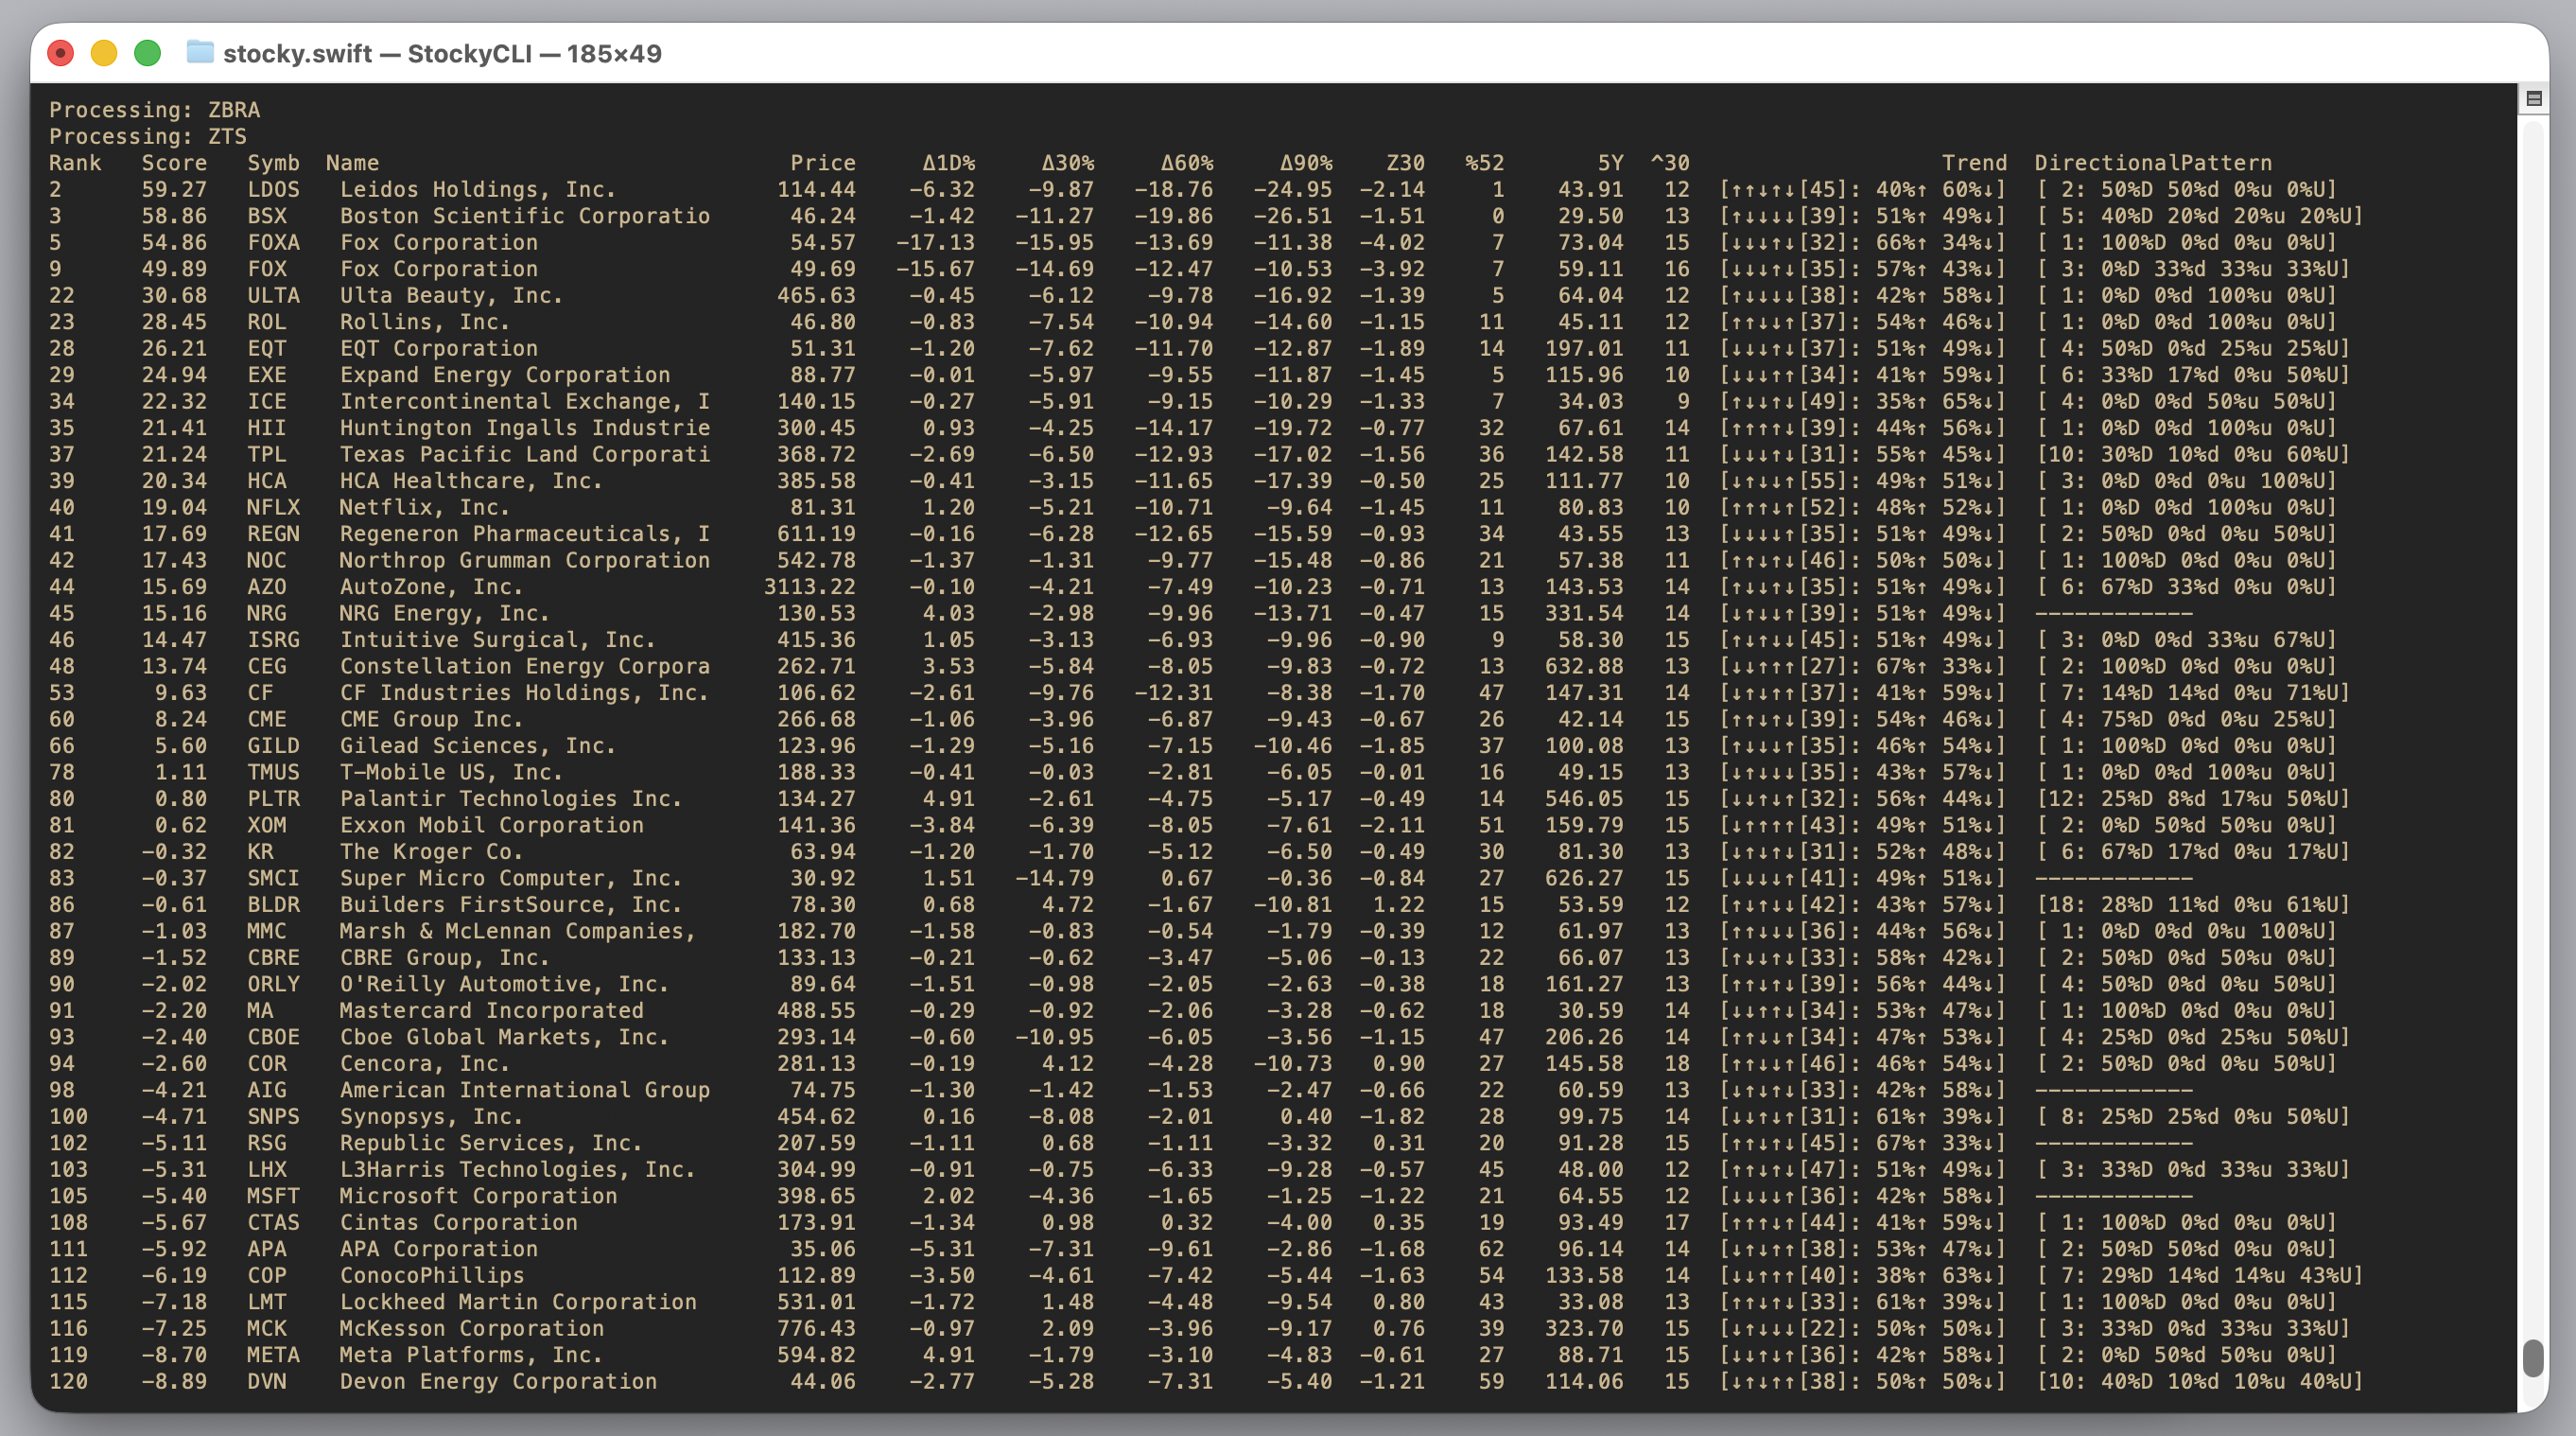
Task: Click the '^30' column header
Action: (x=1670, y=163)
